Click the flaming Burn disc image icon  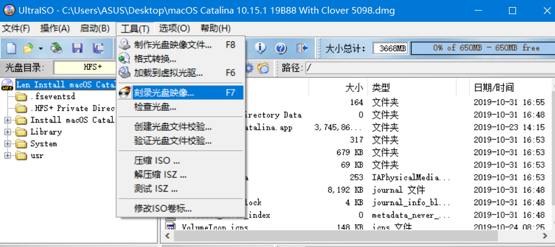point(125,93)
